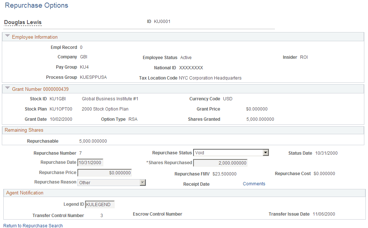The width and height of the screenshot is (368, 228).
Task: Return to Repurchase Search
Action: (x=33, y=225)
